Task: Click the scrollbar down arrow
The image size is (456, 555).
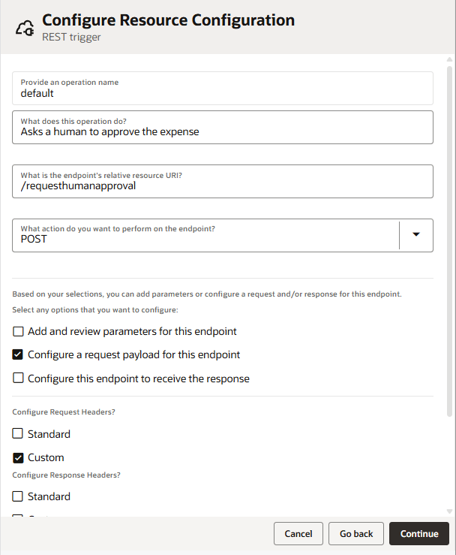Action: coord(449,510)
